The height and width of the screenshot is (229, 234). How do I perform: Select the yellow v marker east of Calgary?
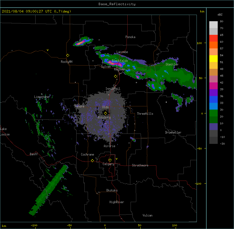(116, 159)
